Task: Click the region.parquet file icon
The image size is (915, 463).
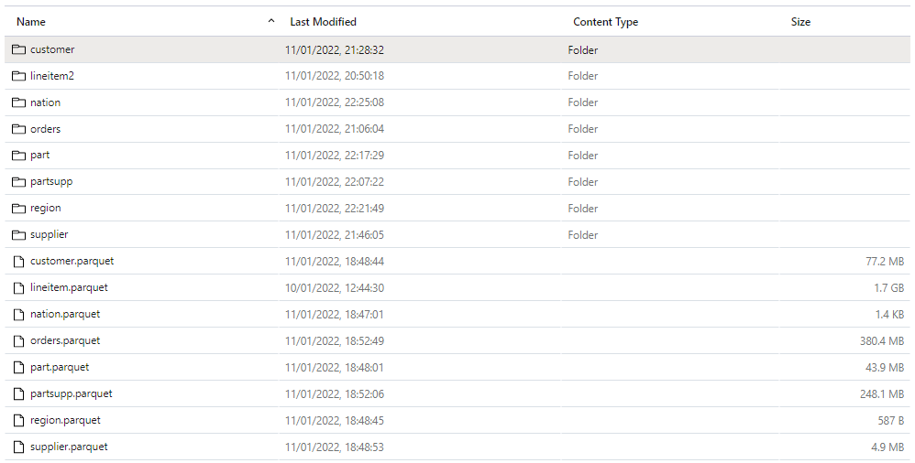Action: (x=18, y=421)
